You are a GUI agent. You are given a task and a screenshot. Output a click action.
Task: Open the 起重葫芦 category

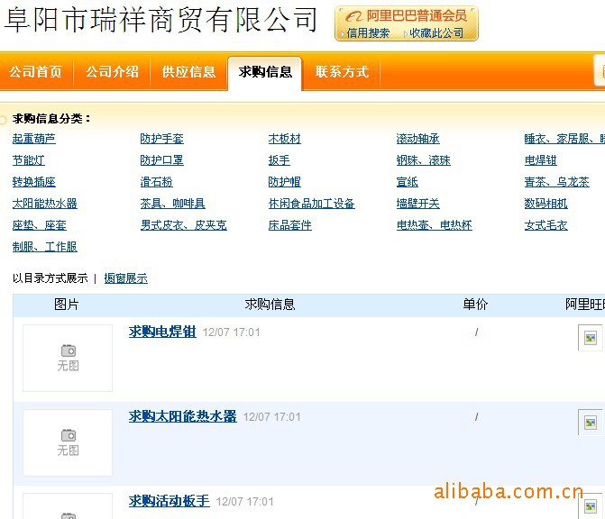[34, 139]
